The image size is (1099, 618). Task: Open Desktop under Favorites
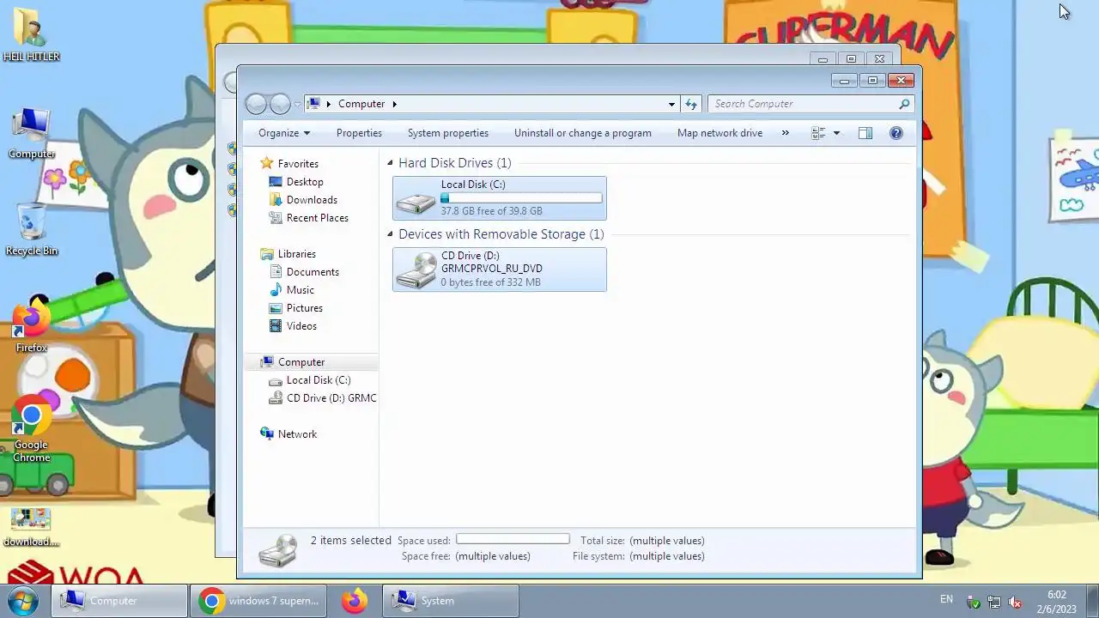[305, 182]
